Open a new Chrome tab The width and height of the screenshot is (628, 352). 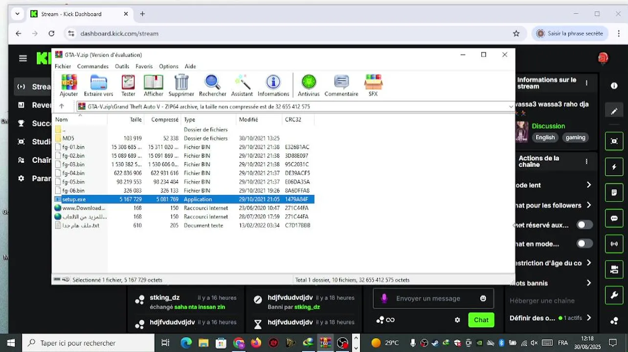click(x=142, y=14)
